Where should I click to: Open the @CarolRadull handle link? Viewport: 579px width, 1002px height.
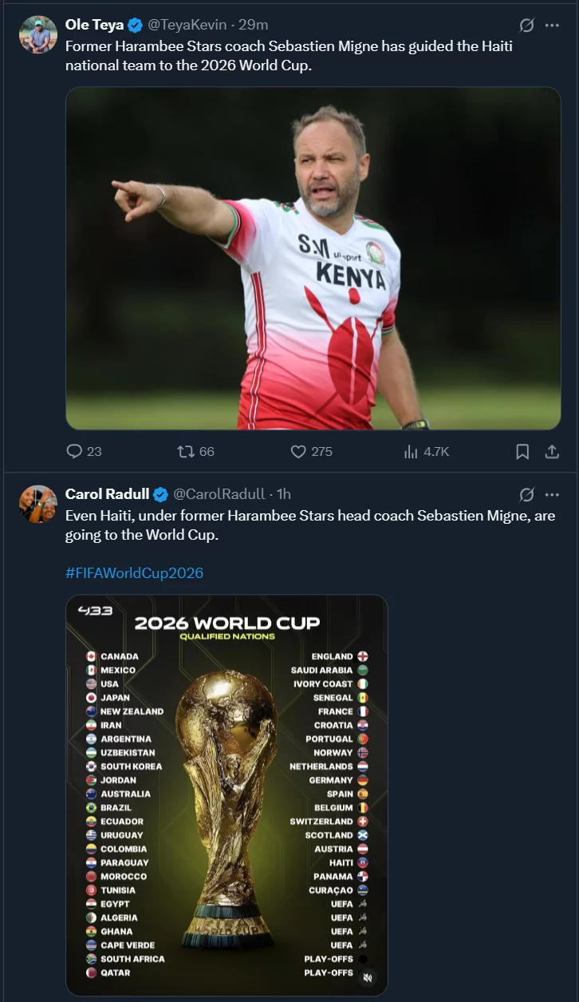pos(219,494)
